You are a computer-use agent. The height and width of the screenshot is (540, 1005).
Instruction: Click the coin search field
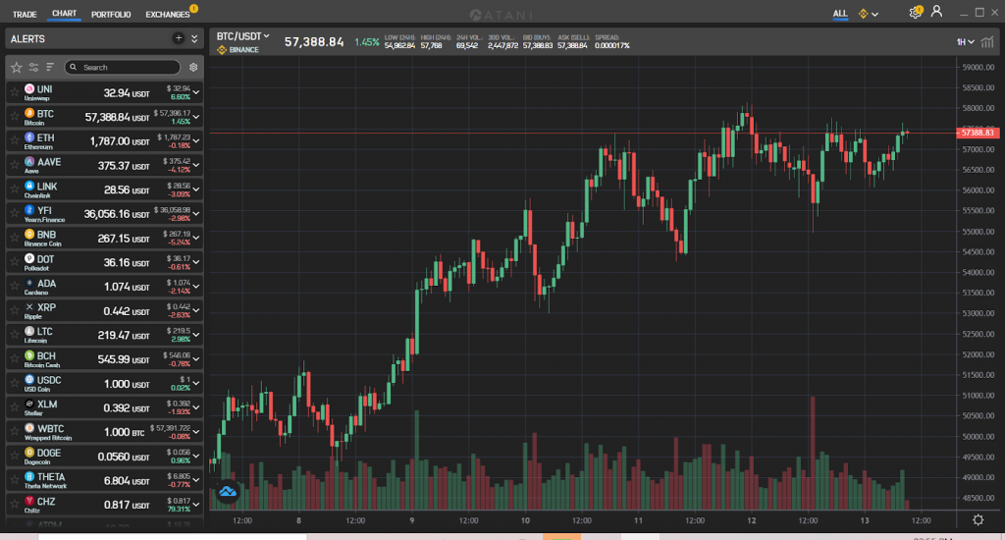(123, 67)
